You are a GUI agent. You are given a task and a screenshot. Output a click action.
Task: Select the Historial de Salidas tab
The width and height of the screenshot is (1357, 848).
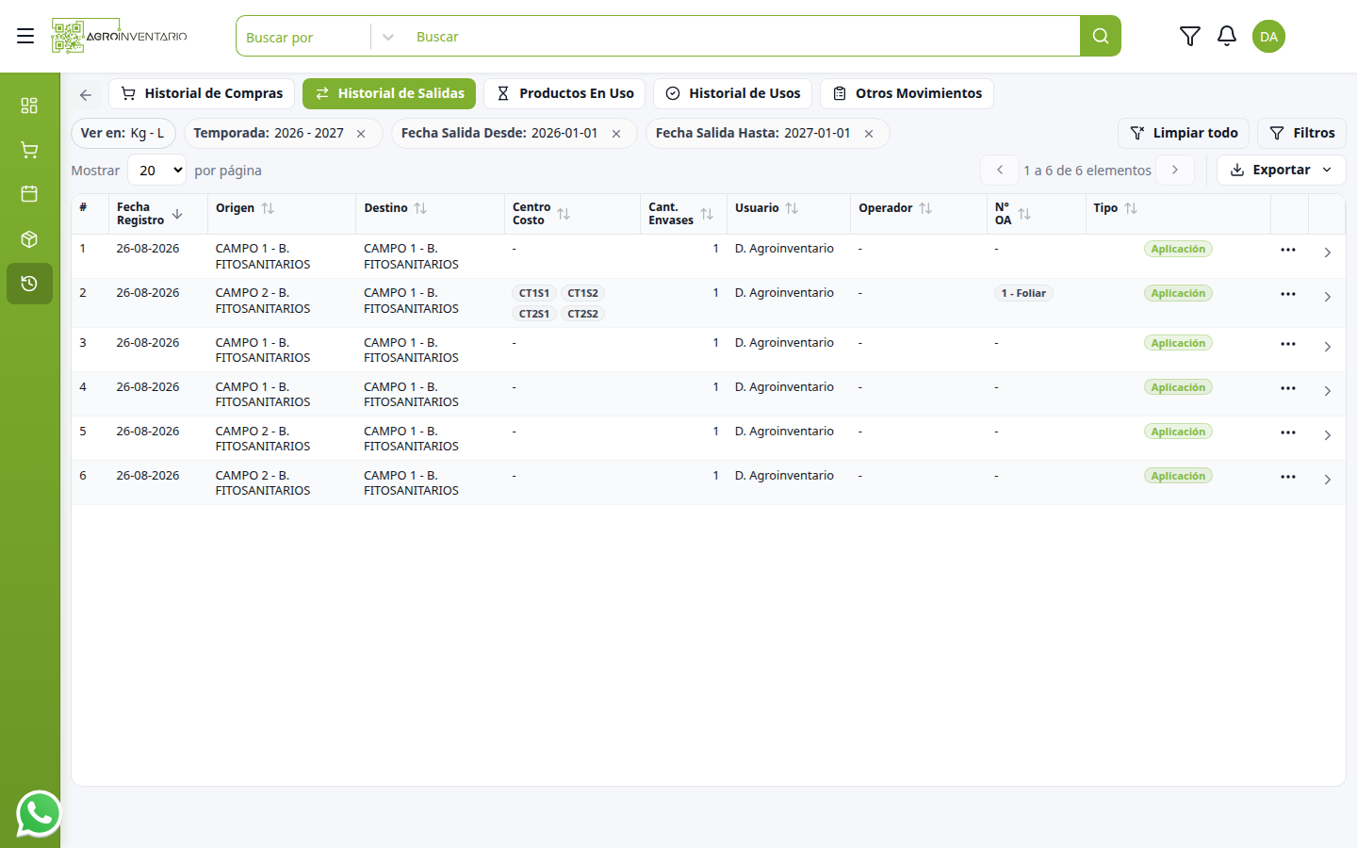click(x=389, y=93)
